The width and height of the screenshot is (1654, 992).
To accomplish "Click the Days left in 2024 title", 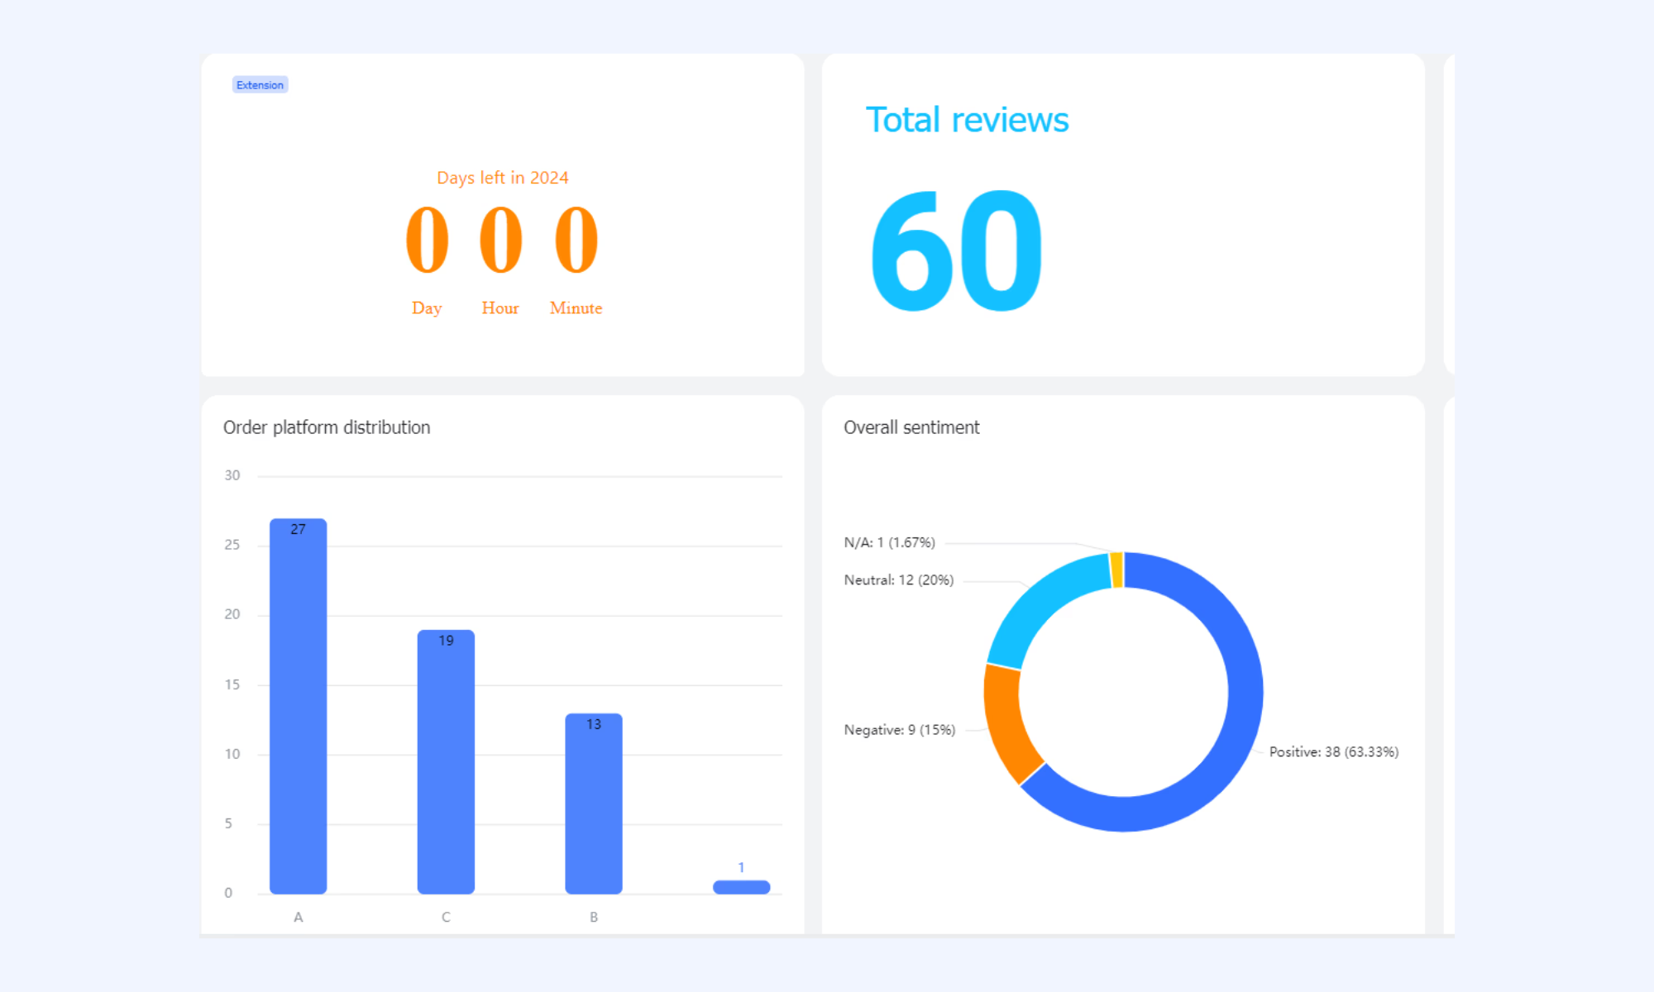I will tap(502, 178).
